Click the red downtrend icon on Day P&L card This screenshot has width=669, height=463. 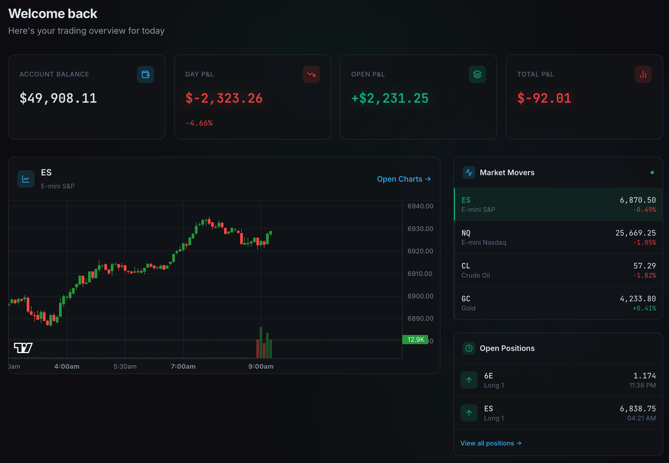[x=311, y=74]
